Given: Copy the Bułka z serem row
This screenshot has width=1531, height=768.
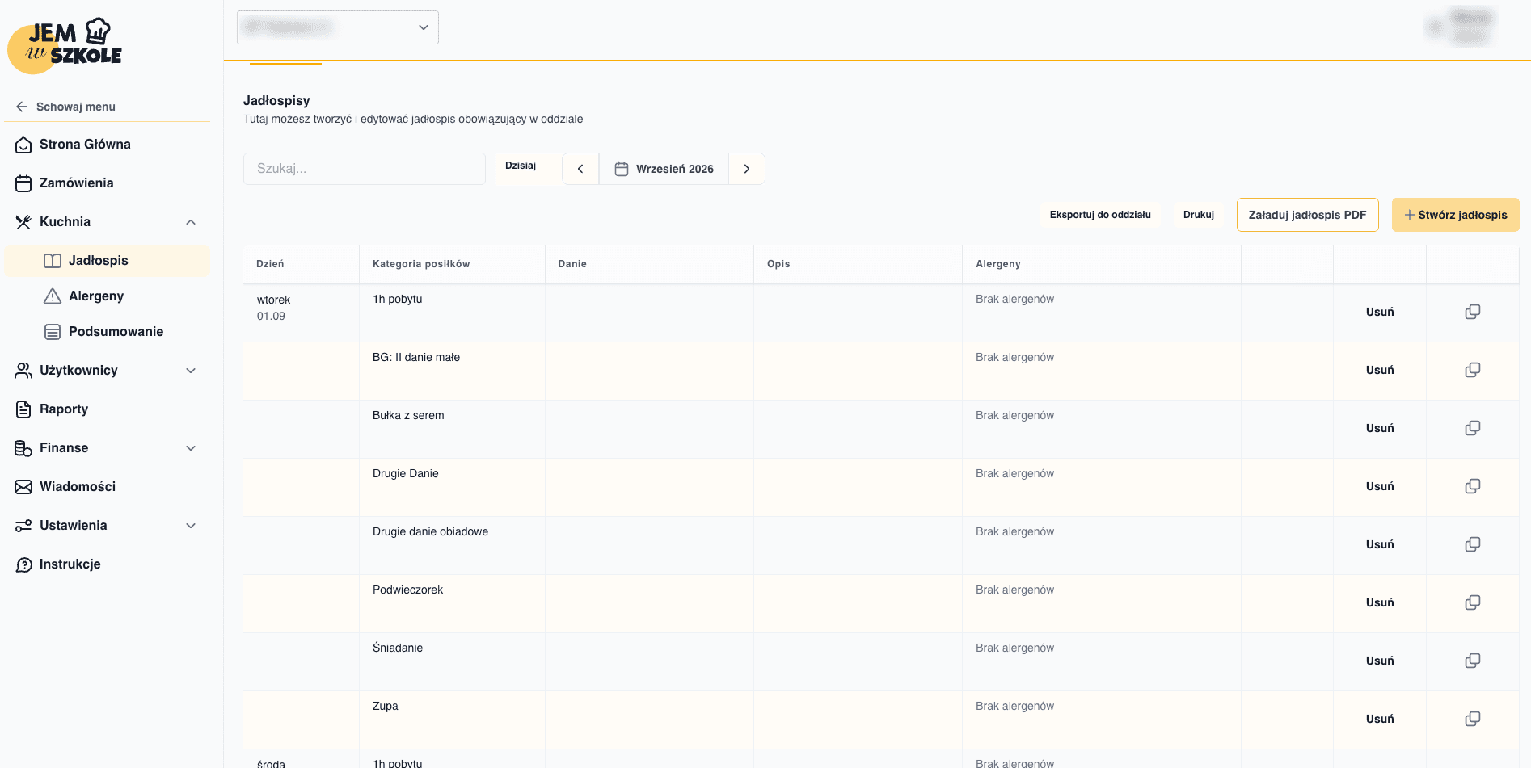Looking at the screenshot, I should click(x=1473, y=428).
